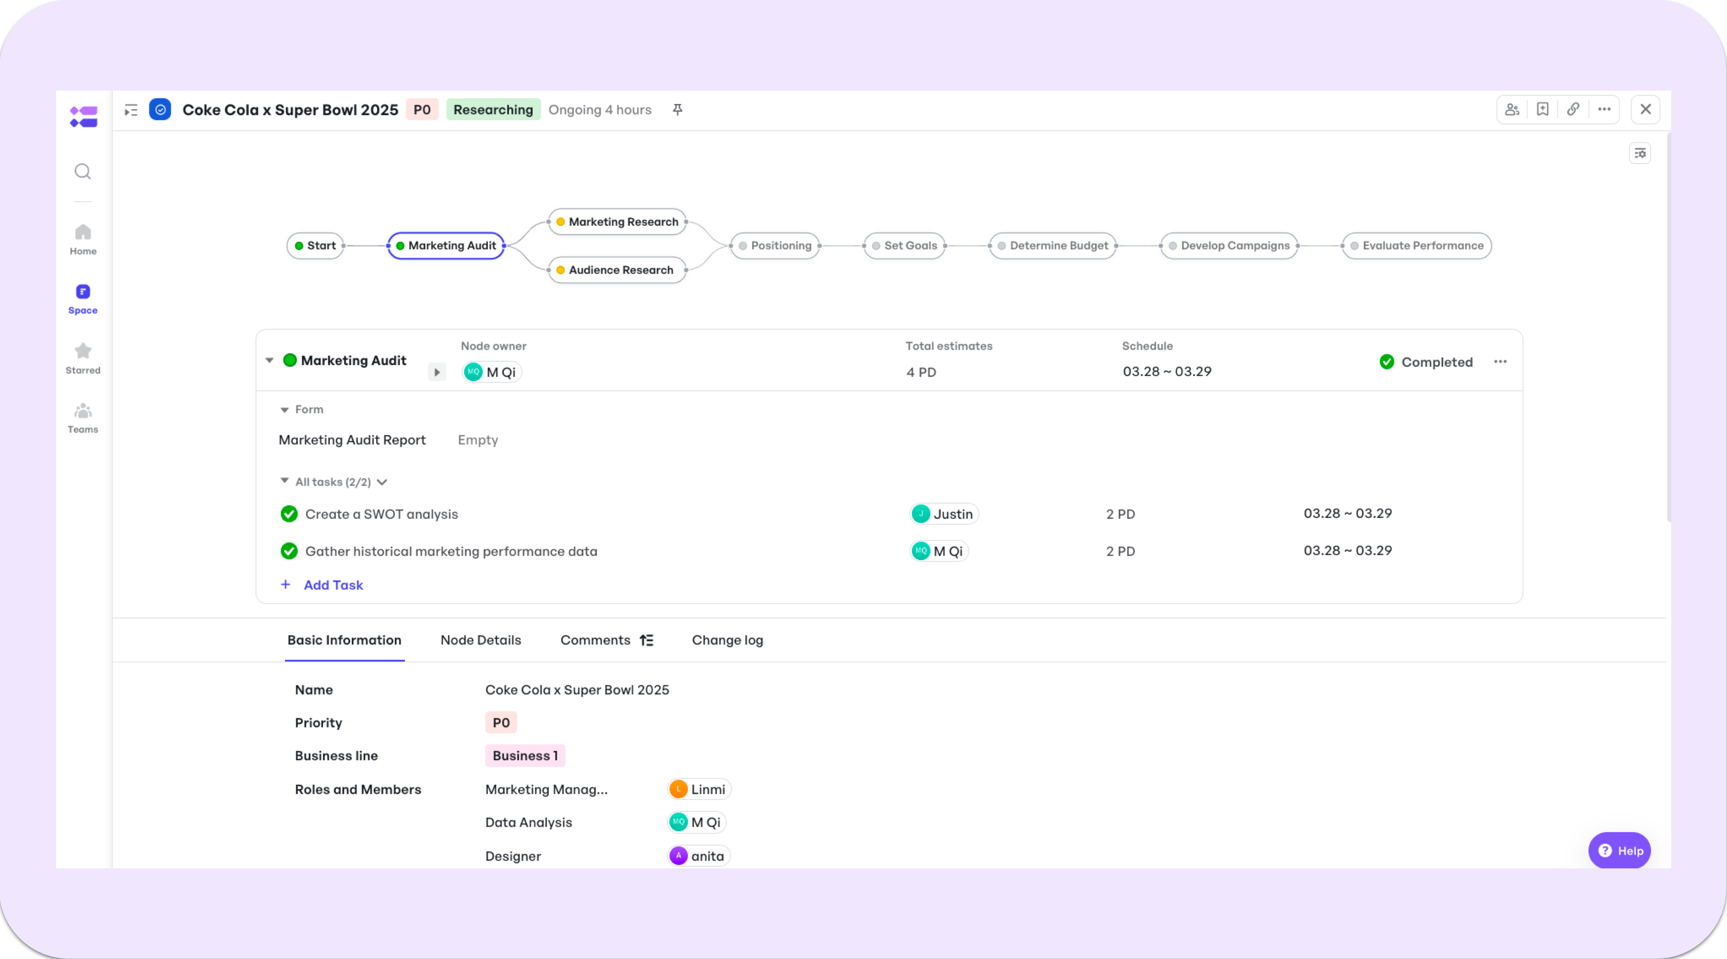Viewport: 1727px width, 959px height.
Task: Open Starred items in the sidebar
Action: 83,359
